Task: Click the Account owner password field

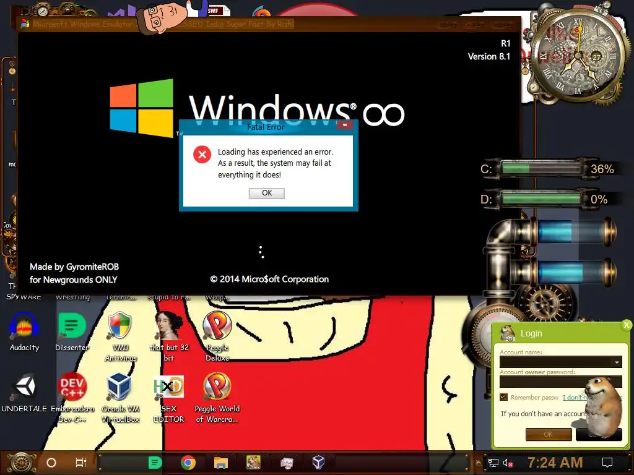Action: click(560, 382)
